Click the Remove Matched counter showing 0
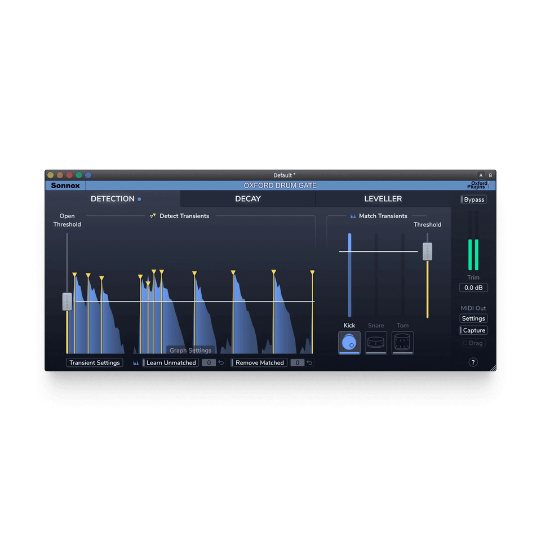This screenshot has width=541, height=541. (x=298, y=362)
